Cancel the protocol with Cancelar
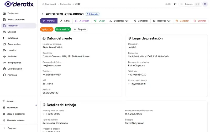 pyautogui.click(x=182, y=21)
